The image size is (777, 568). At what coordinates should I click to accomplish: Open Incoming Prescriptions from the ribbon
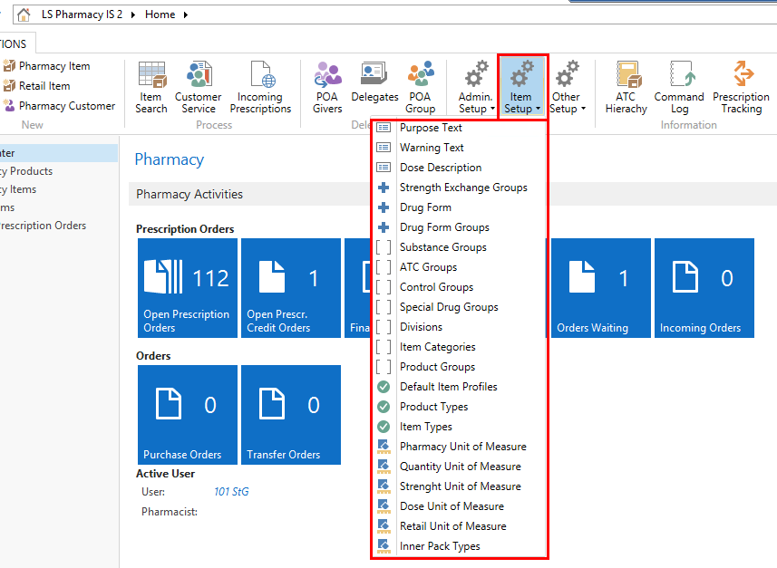coord(260,88)
